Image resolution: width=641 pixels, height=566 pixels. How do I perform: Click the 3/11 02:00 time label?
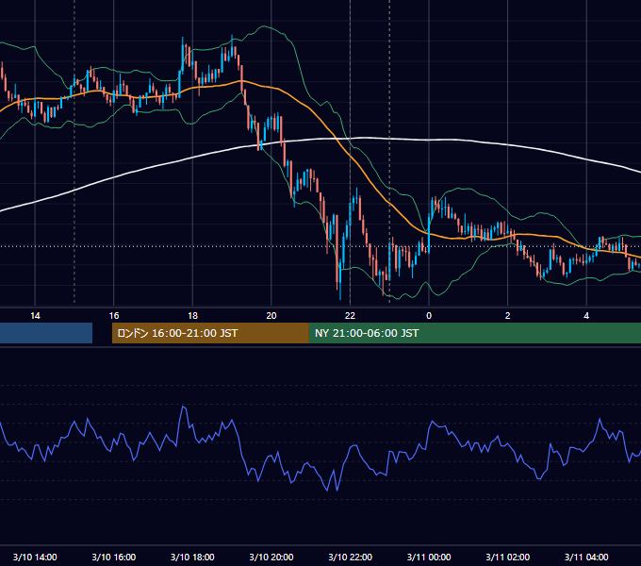pos(508,557)
